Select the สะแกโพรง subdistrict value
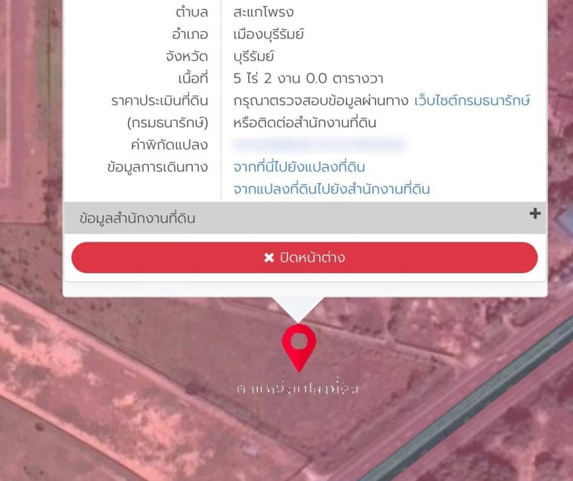573x481 pixels. coord(264,12)
